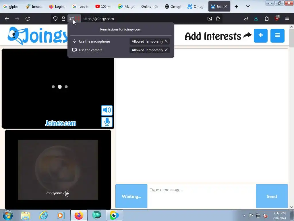Click the address bar URL joingy.com
The image size is (294, 221).
tap(98, 19)
